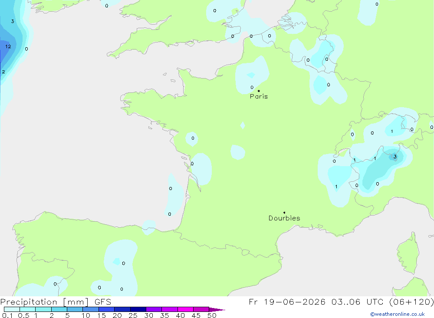Image resolution: width=434 pixels, height=318 pixels.
Task: Click the Dourbies location marker dot
Action: click(x=284, y=213)
